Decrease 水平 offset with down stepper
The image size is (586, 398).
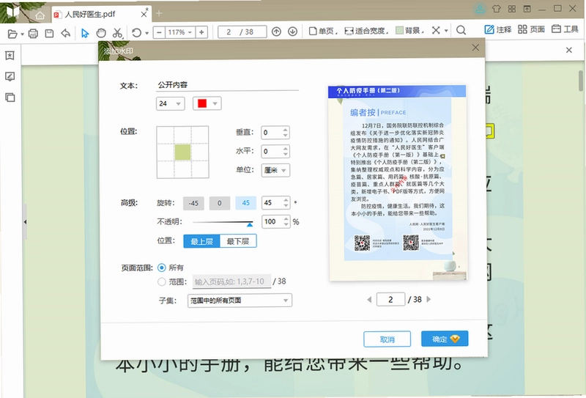(x=286, y=154)
